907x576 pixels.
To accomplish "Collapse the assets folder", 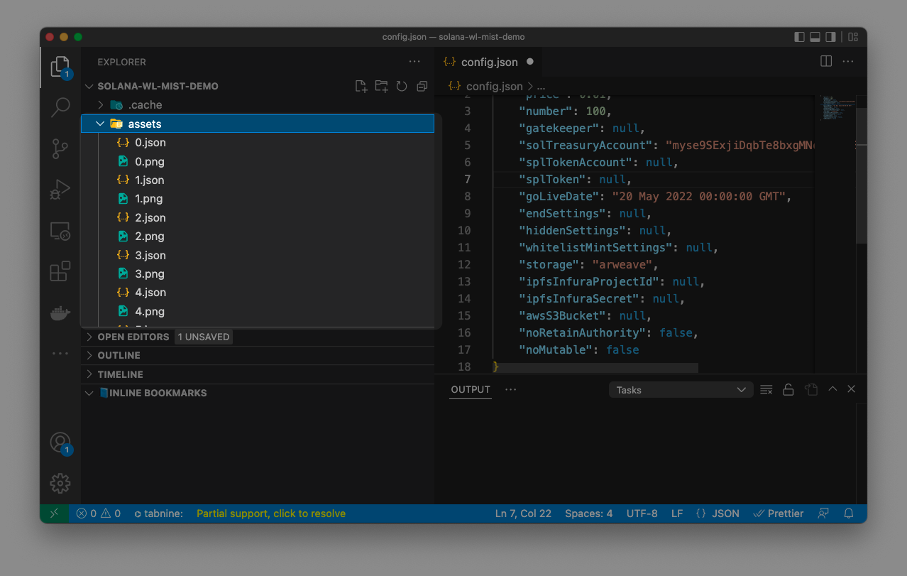I will point(100,124).
